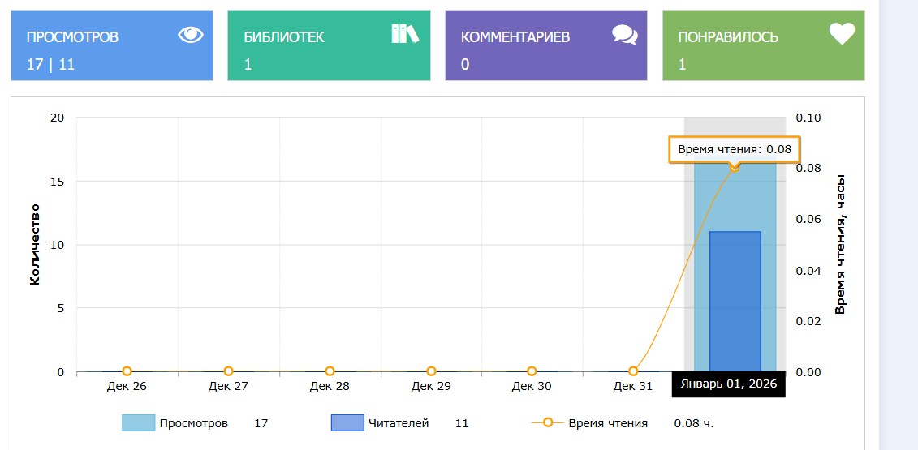The width and height of the screenshot is (918, 450).
Task: Click the Дек 28 axis label
Action: 330,386
